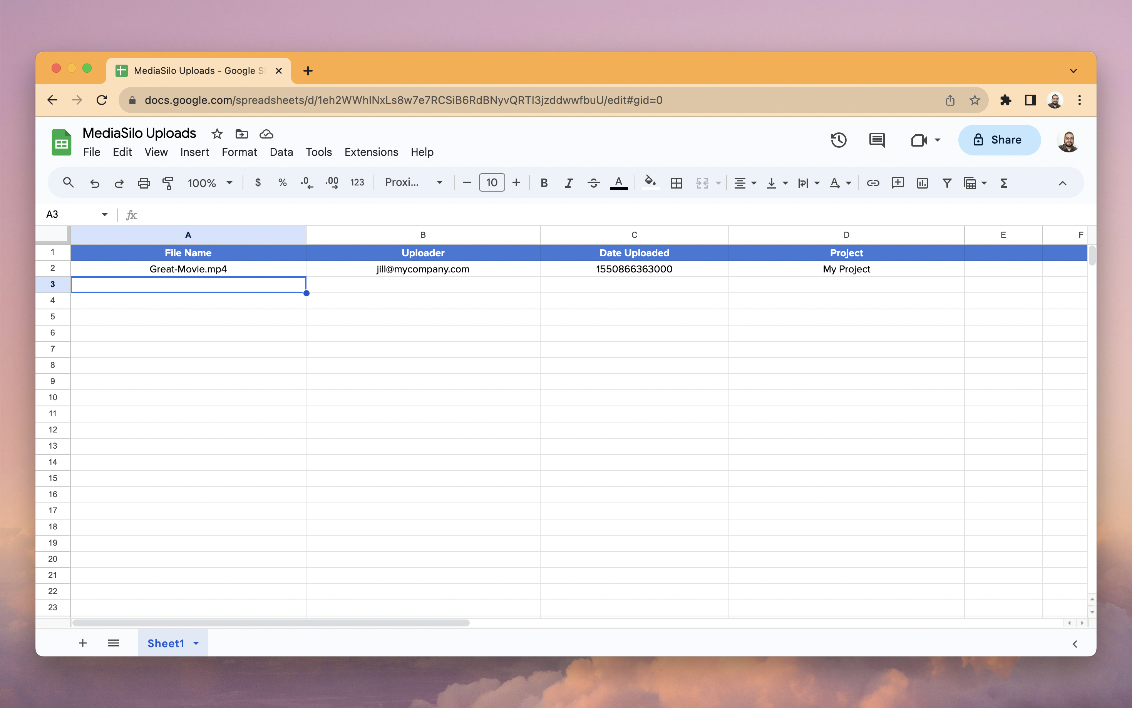The width and height of the screenshot is (1132, 708).
Task: Open version history clock icon
Action: coord(839,140)
